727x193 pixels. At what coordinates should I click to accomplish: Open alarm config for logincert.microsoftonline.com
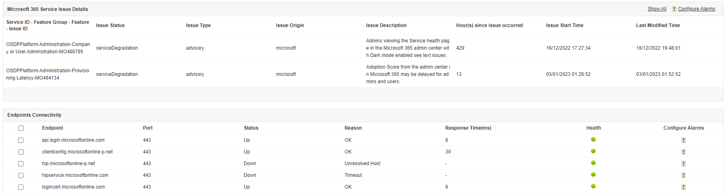tap(683, 187)
